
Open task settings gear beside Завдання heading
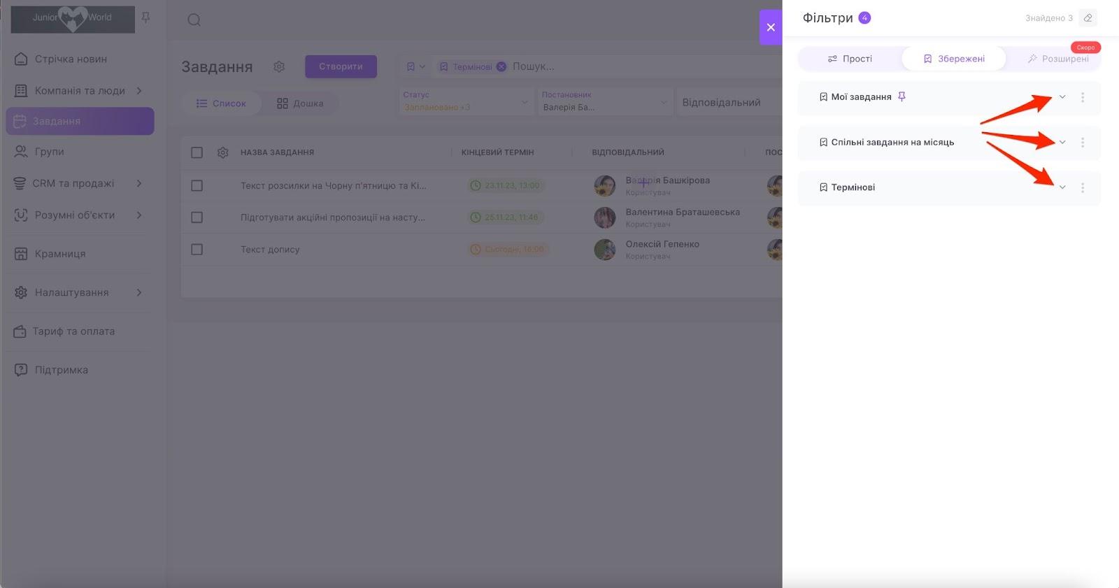tap(279, 66)
